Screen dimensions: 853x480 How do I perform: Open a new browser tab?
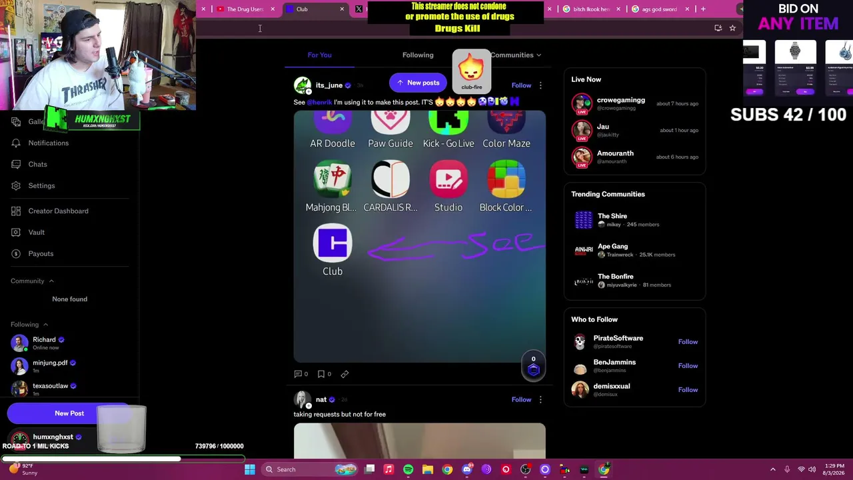(x=703, y=9)
